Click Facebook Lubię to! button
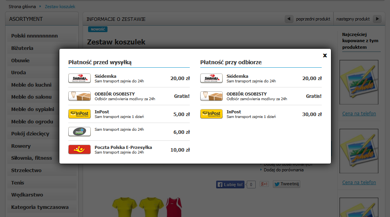 231,185
